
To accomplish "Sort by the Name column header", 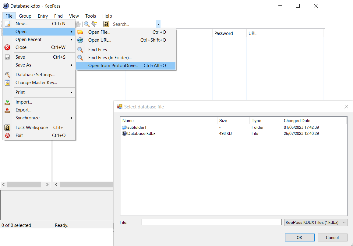I will 169,121.
